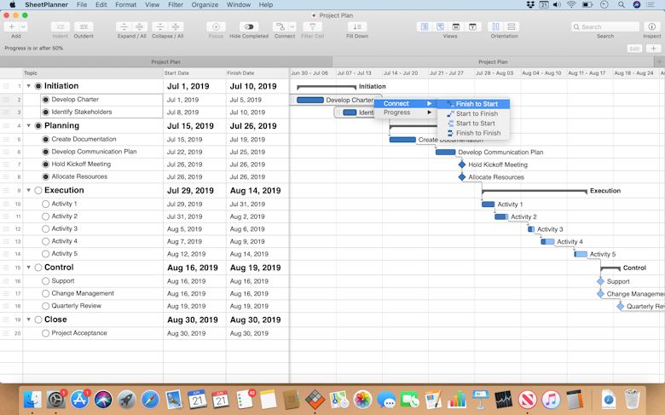Click the Topic column header
665x415 pixels.
tap(93, 73)
